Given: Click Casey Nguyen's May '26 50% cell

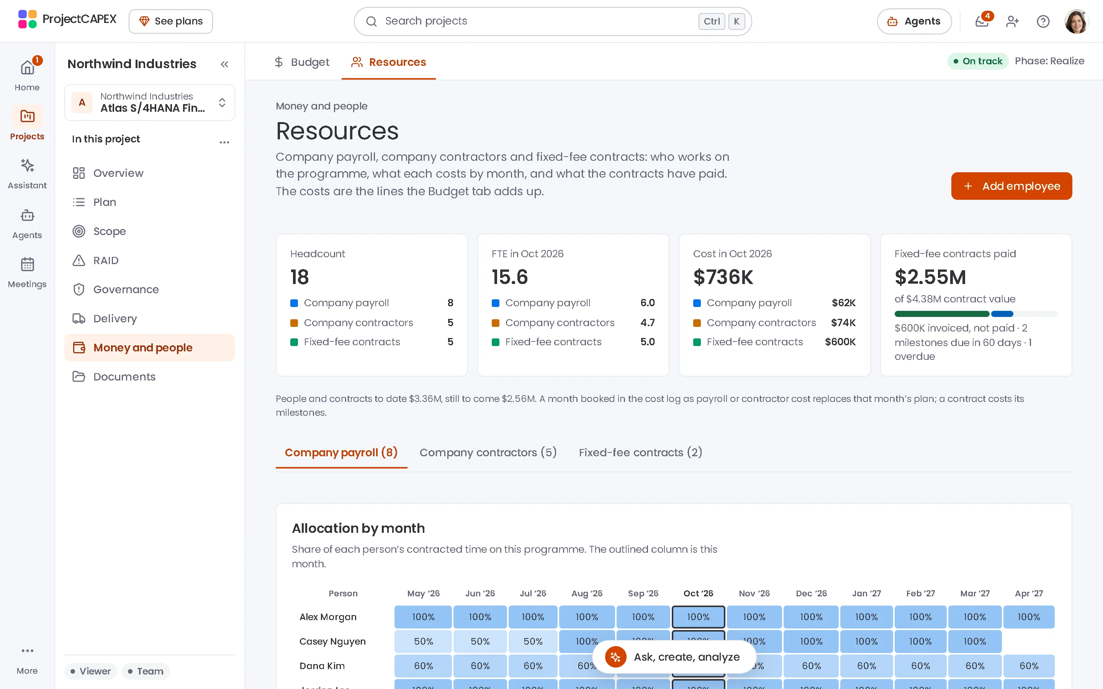Looking at the screenshot, I should tap(423, 641).
